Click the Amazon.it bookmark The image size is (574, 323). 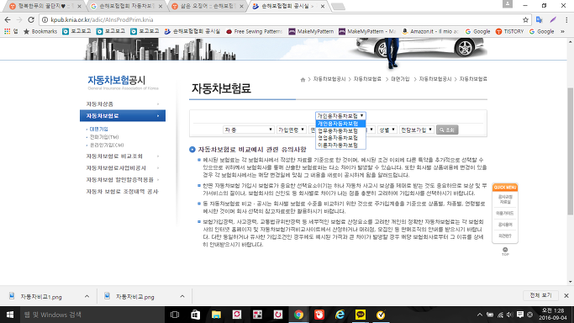430,31
